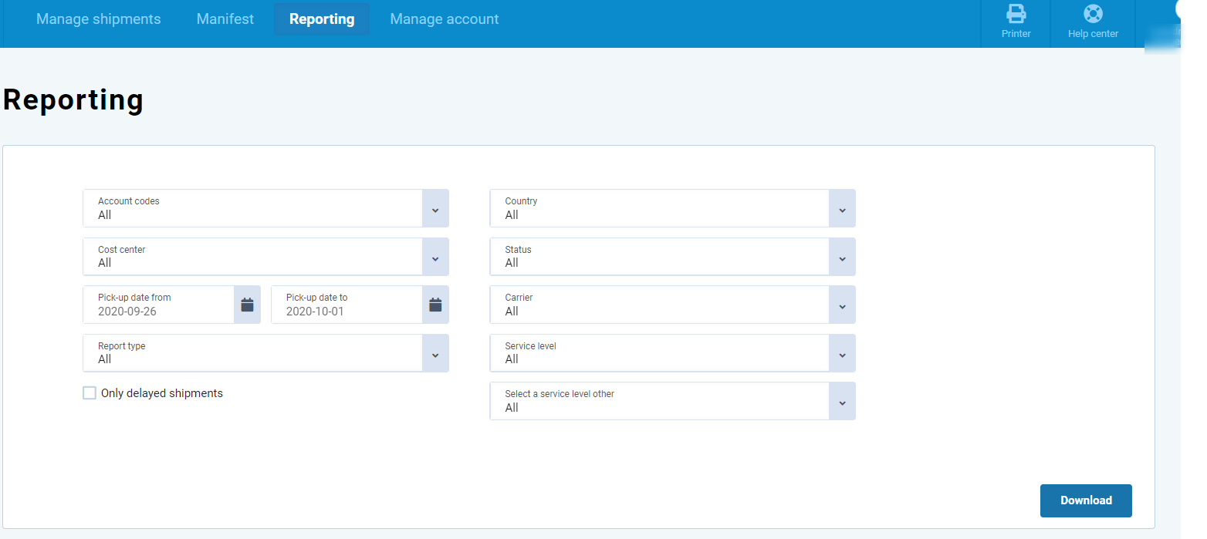The height and width of the screenshot is (539, 1207).
Task: Switch to Manage shipments tab
Action: pos(99,19)
